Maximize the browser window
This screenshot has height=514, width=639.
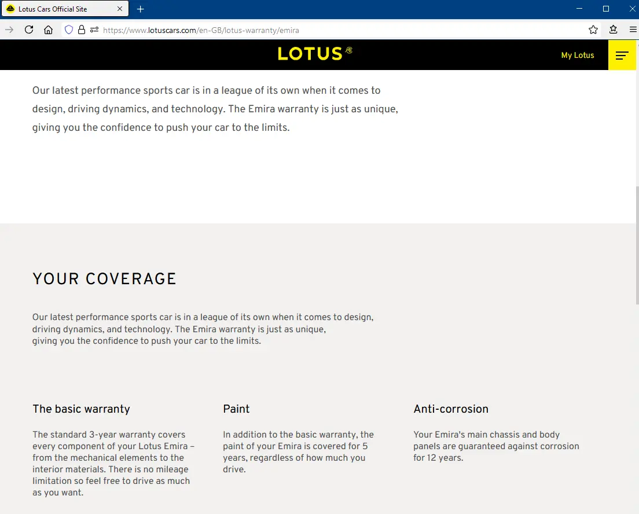pyautogui.click(x=606, y=9)
